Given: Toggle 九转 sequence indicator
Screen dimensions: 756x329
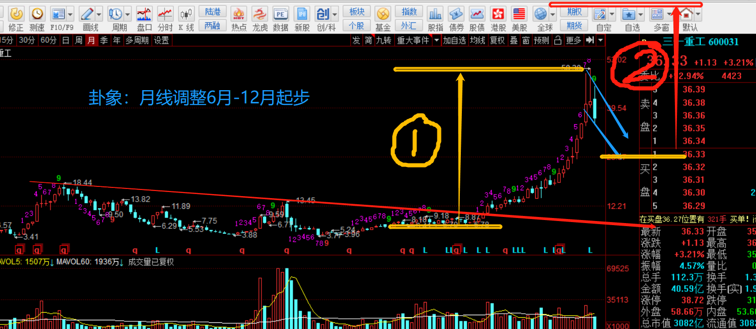Looking at the screenshot, I should point(383,40).
